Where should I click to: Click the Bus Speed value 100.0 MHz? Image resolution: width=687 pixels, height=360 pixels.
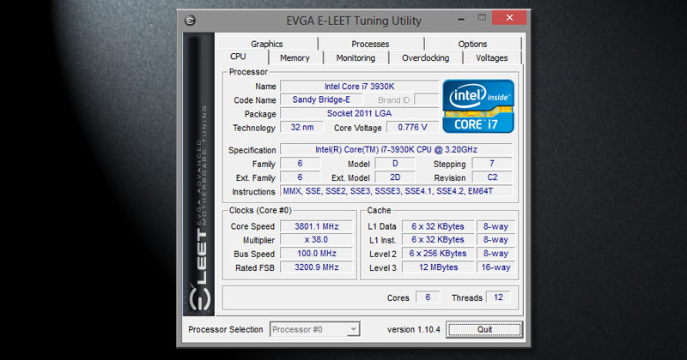[316, 254]
